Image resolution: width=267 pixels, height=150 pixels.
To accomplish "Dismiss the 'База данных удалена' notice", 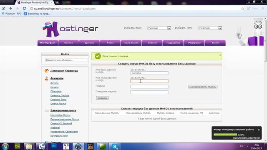I will [x=220, y=55].
